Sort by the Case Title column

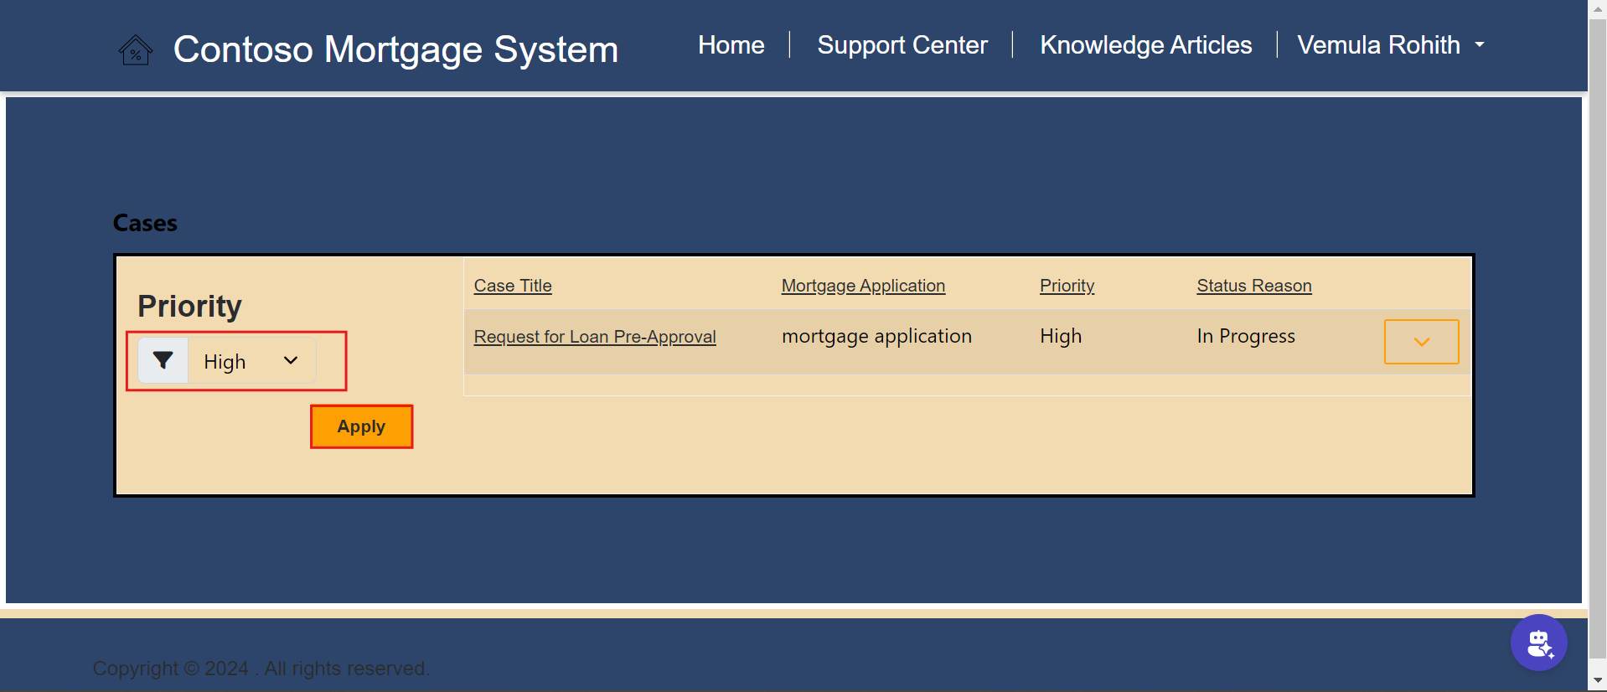tap(512, 286)
